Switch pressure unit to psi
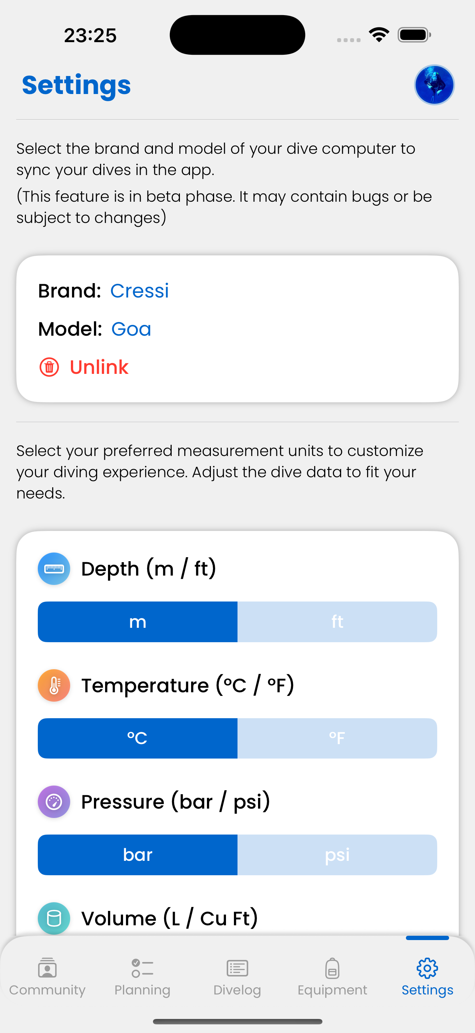 tap(337, 855)
